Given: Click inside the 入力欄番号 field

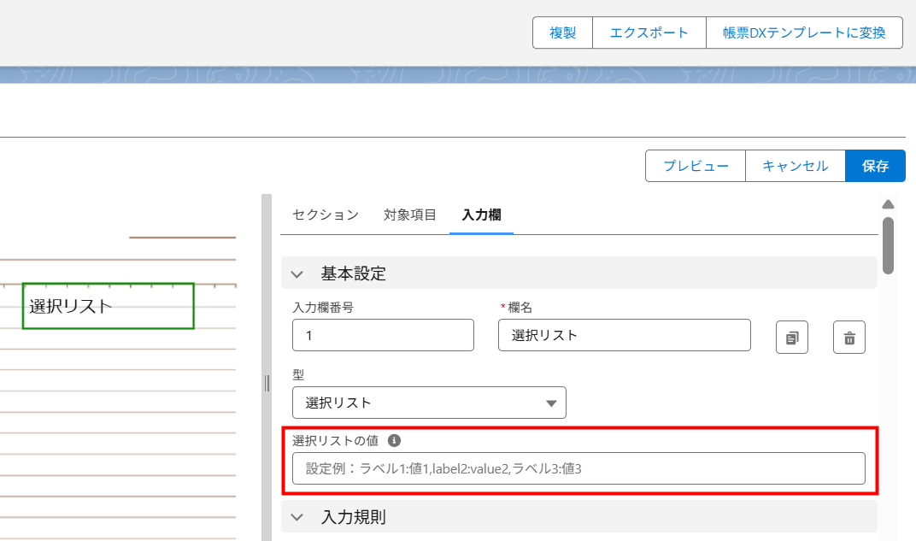Looking at the screenshot, I should [x=383, y=335].
